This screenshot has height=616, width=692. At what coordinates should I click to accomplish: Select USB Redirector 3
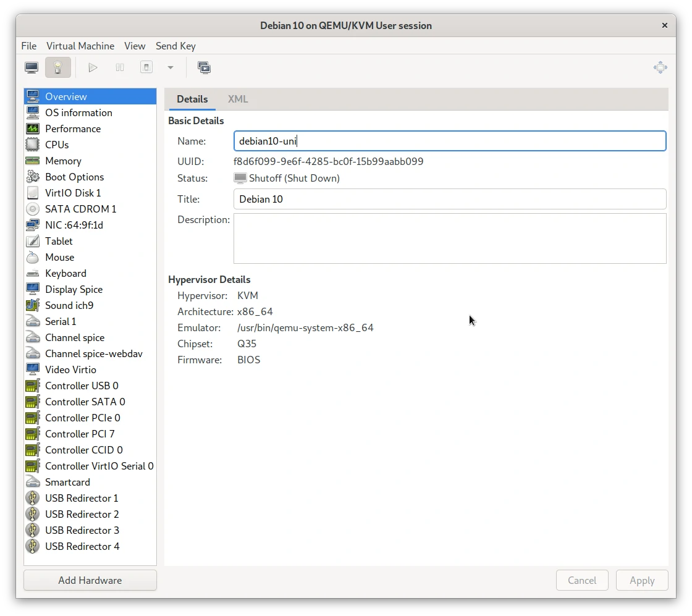point(90,530)
